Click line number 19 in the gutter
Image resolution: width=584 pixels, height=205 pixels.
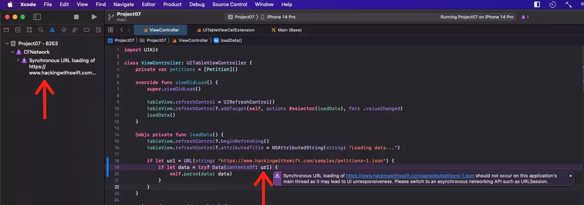[117, 167]
